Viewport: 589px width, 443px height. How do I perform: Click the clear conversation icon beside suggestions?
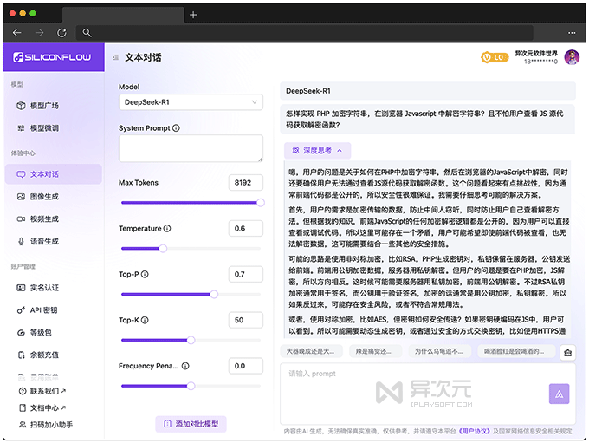pos(567,353)
